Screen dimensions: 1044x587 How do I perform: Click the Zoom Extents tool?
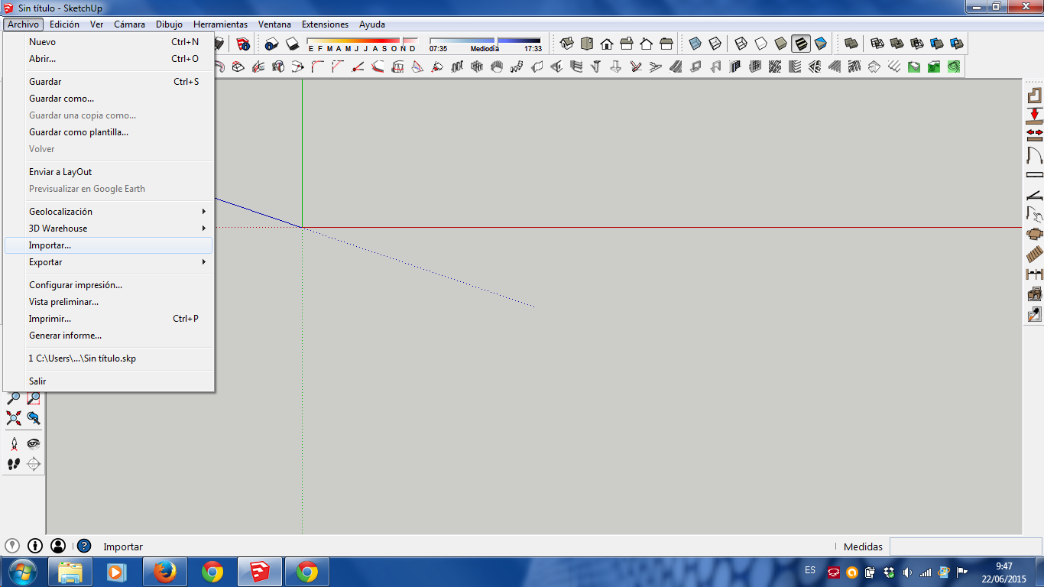(x=14, y=418)
